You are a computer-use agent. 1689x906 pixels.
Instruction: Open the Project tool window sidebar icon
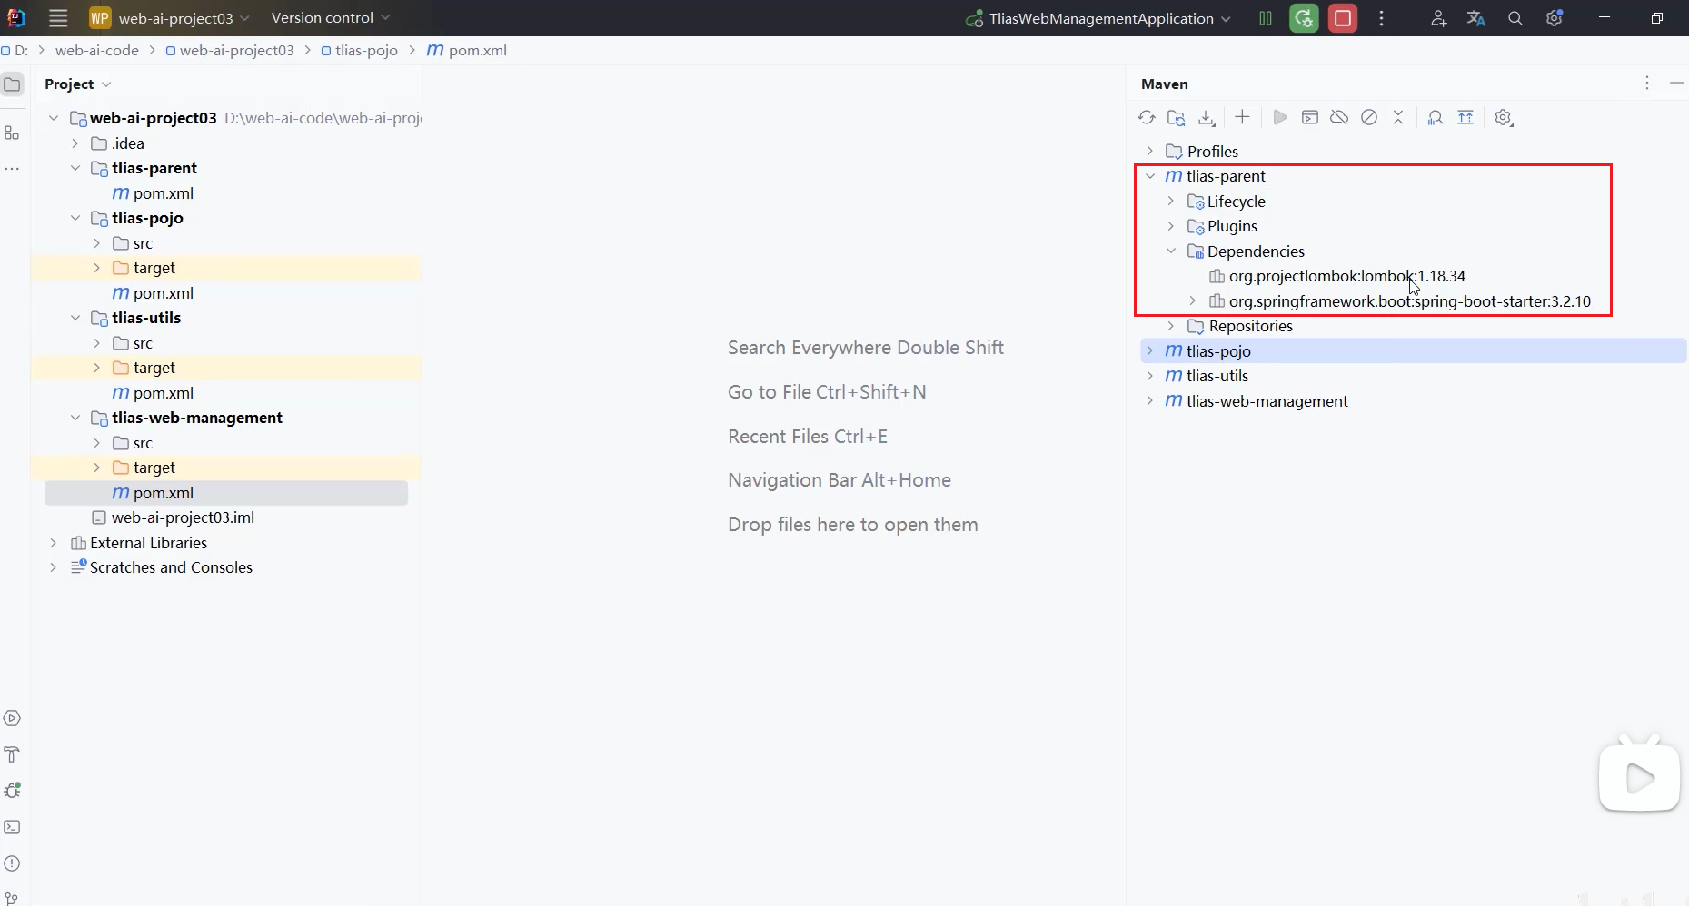(x=12, y=84)
